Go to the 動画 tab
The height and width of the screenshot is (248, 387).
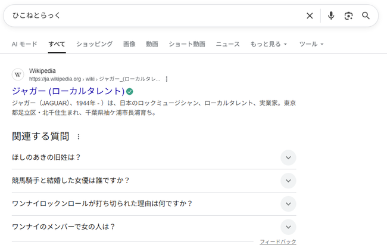(x=152, y=44)
